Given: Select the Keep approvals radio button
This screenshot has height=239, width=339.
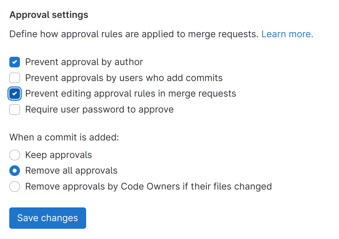Looking at the screenshot, I should pos(15,155).
